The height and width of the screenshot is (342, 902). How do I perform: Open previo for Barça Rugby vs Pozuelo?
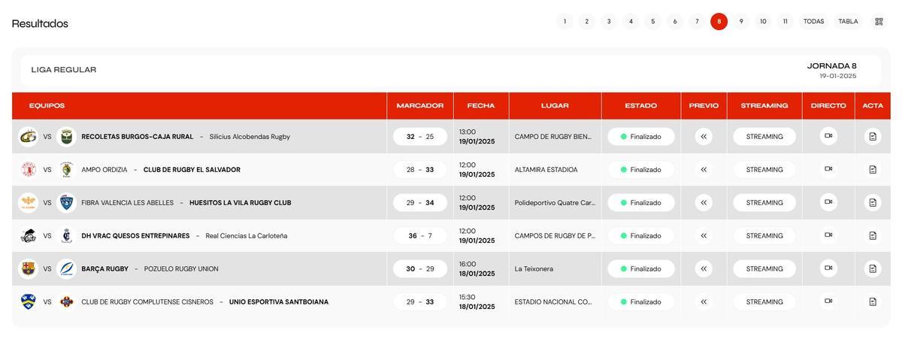tap(704, 269)
